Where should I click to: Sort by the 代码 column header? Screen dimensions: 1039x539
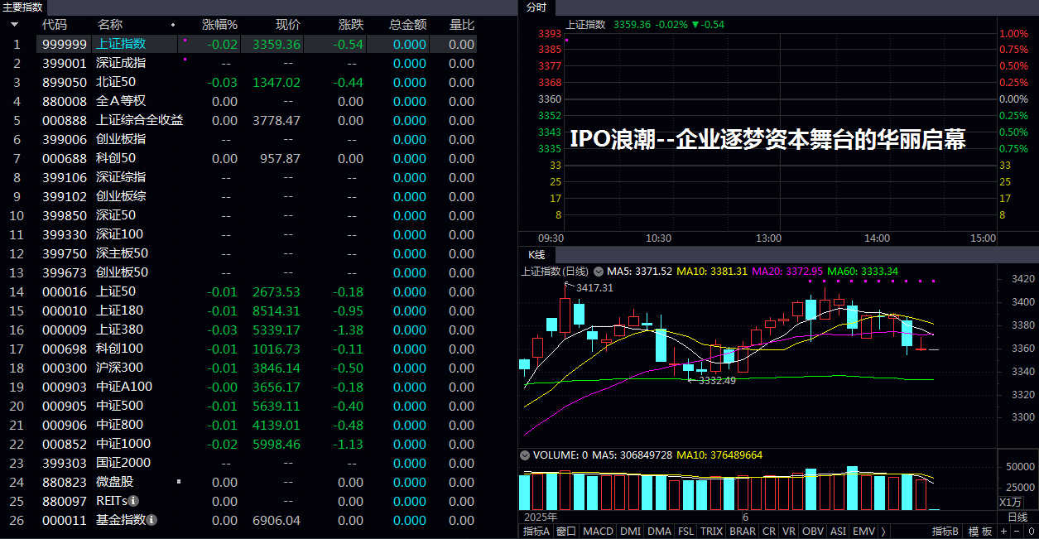point(54,25)
